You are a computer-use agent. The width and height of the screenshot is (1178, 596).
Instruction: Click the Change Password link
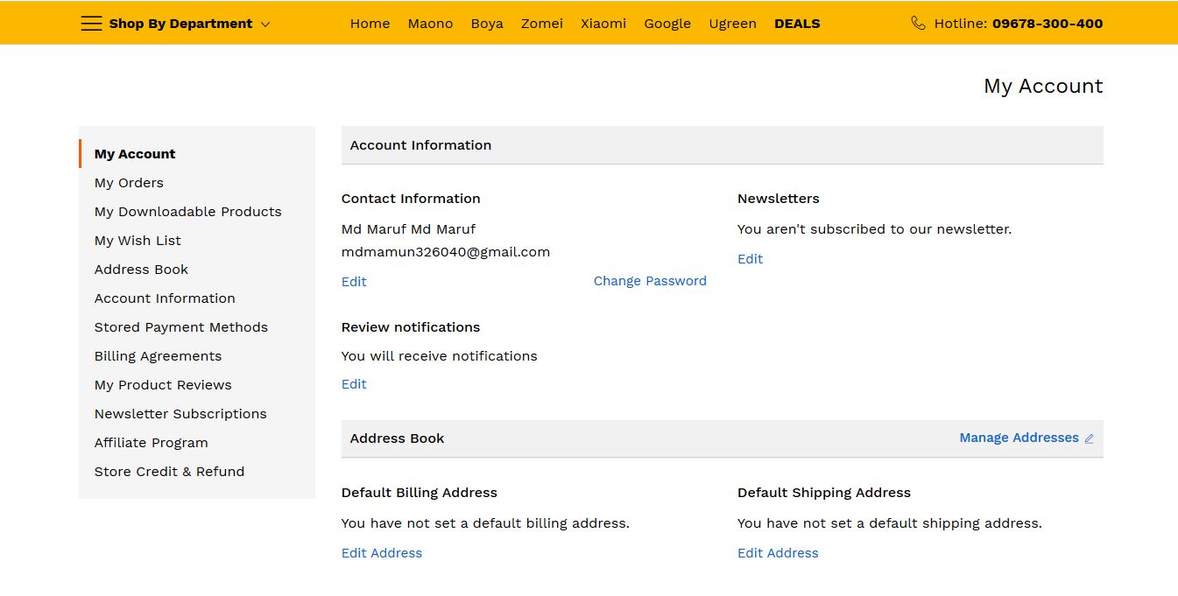pos(650,281)
